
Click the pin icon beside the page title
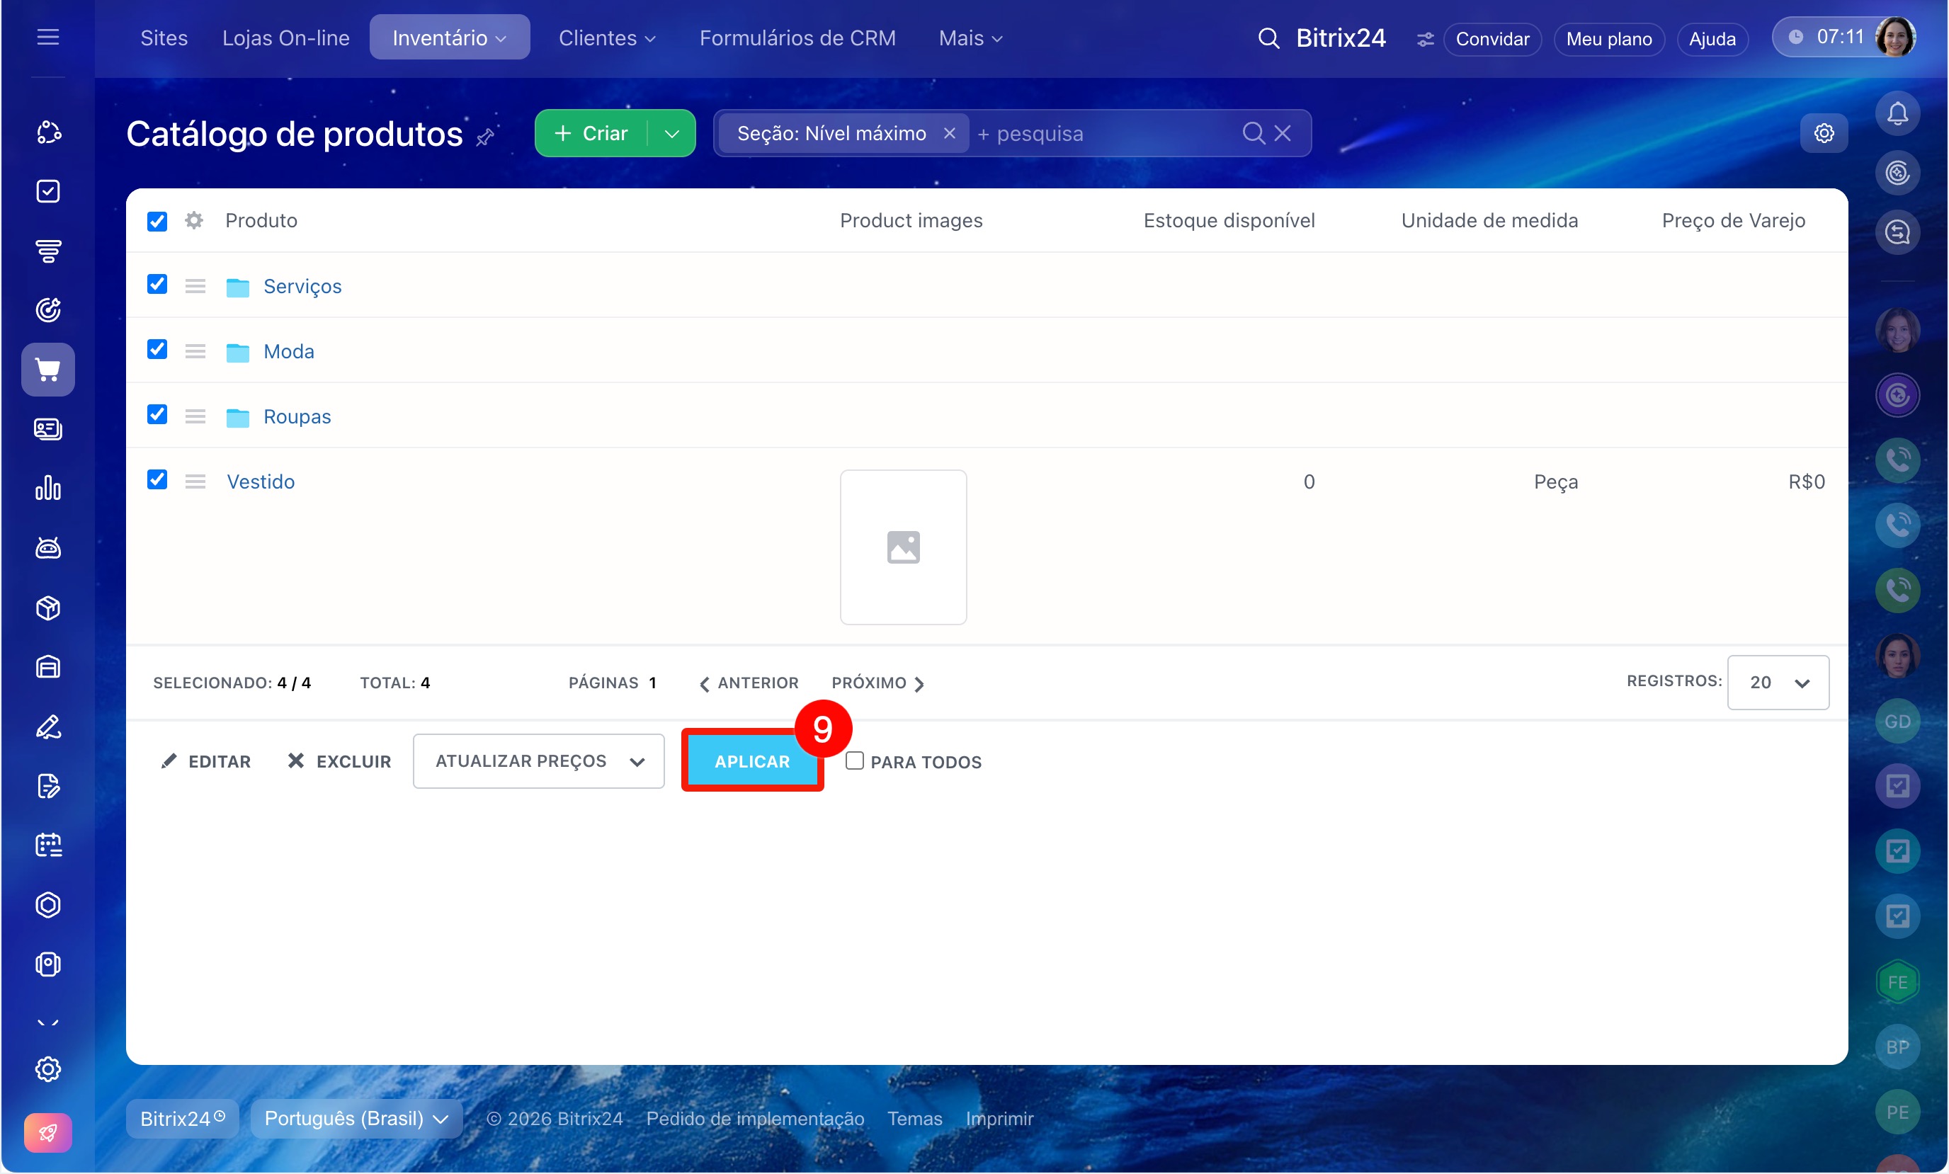[486, 137]
